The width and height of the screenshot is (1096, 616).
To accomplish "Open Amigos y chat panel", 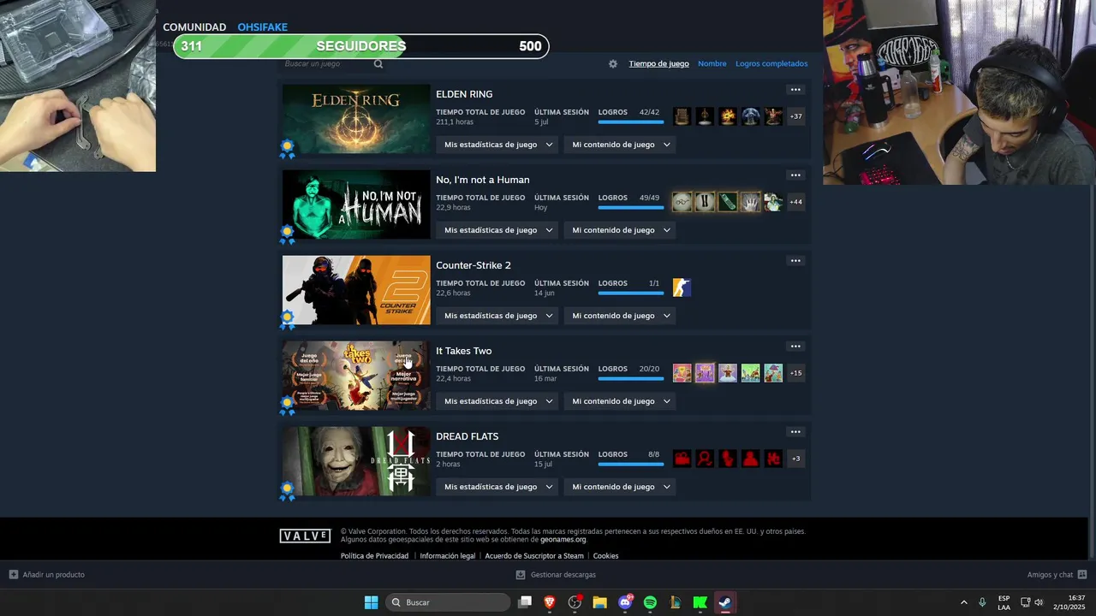I will 1057,575.
